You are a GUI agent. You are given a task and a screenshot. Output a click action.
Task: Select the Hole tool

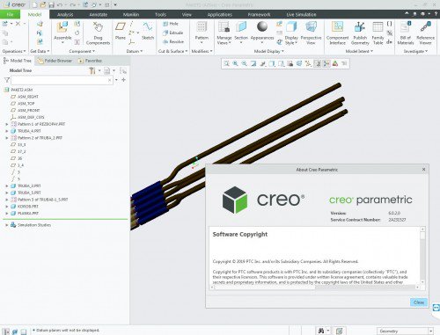(171, 24)
